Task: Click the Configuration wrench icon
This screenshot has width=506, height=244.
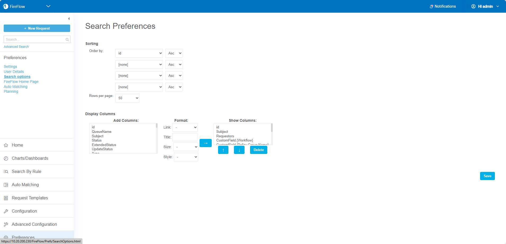Action: pyautogui.click(x=6, y=211)
